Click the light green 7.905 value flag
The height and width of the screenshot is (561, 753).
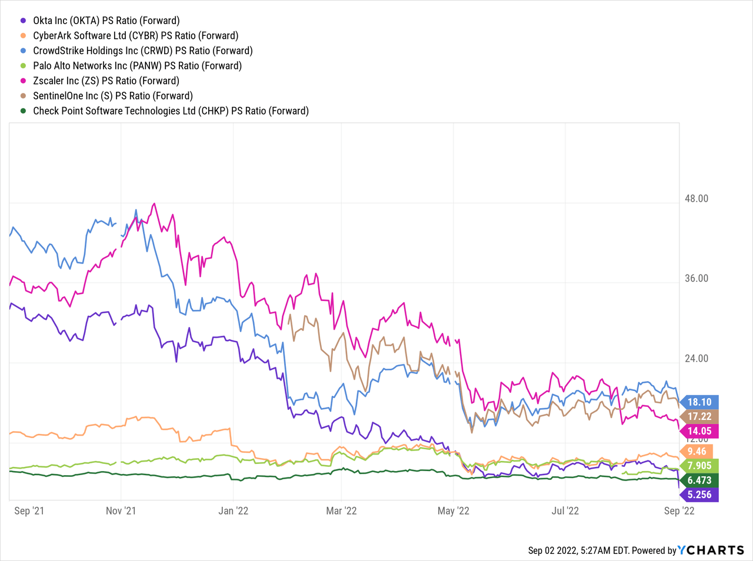[x=699, y=466]
